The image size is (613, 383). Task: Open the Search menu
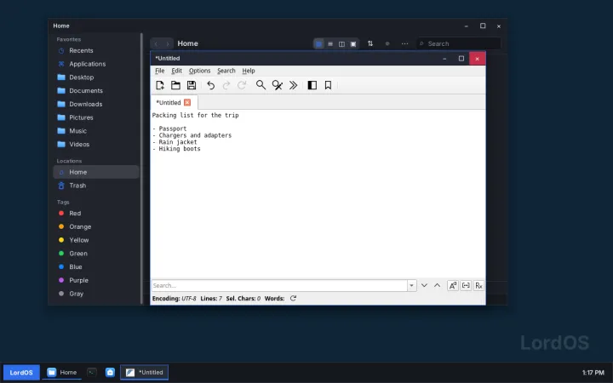click(x=226, y=71)
